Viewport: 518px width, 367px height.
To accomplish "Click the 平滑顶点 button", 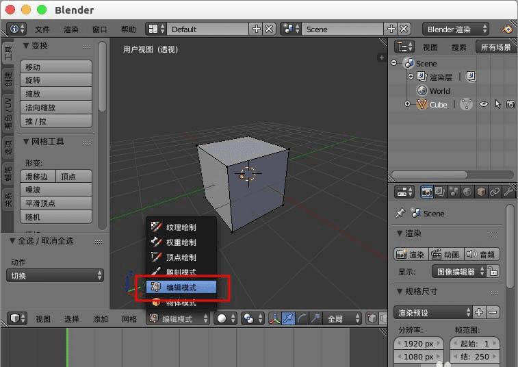I will [56, 203].
